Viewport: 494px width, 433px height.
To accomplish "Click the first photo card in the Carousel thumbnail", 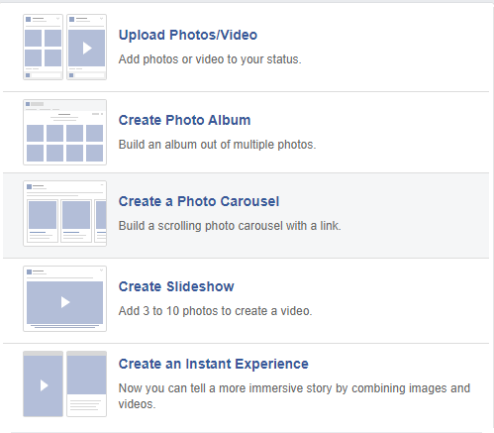I will pyautogui.click(x=43, y=221).
